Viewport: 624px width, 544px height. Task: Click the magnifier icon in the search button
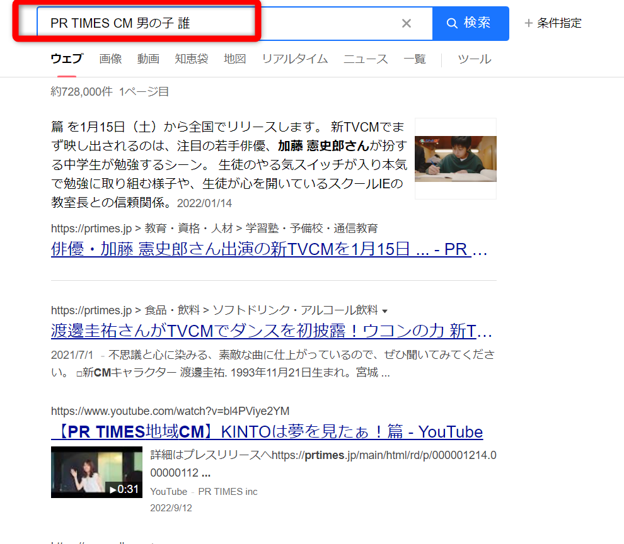pos(452,23)
